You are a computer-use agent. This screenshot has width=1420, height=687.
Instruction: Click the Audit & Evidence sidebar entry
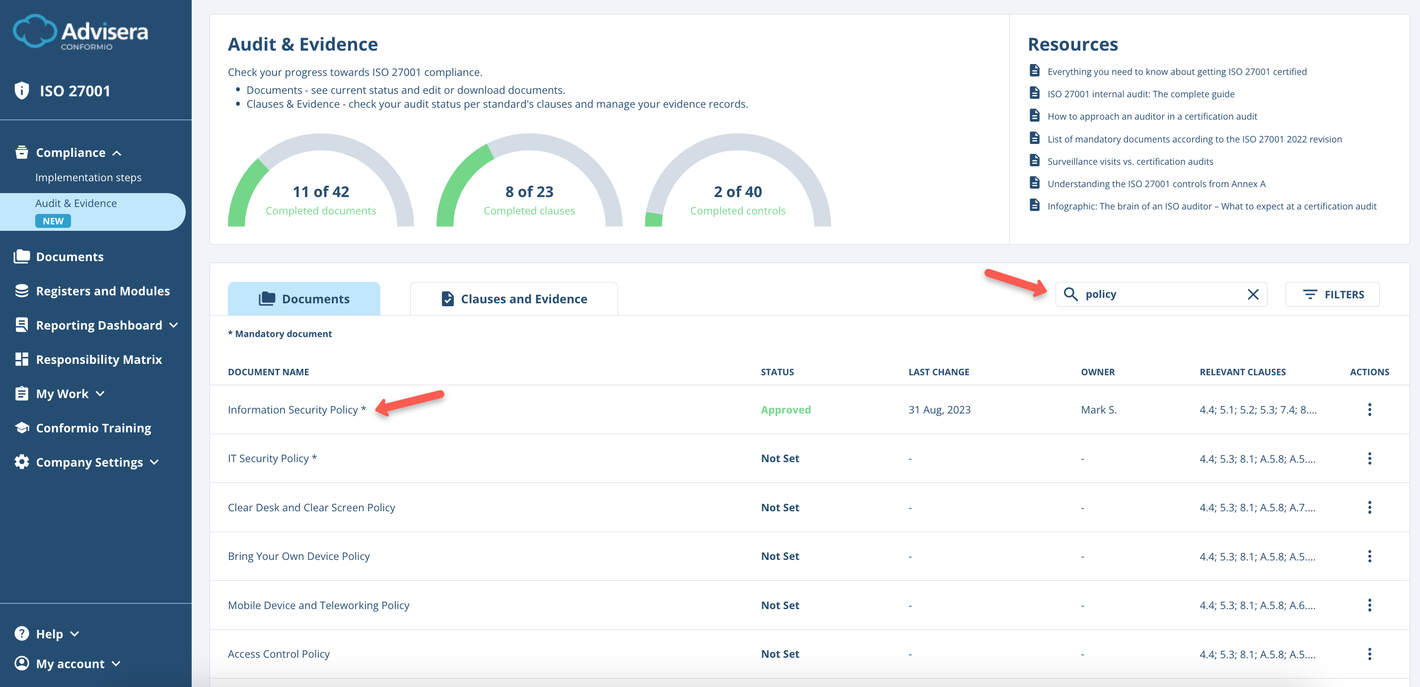[76, 203]
